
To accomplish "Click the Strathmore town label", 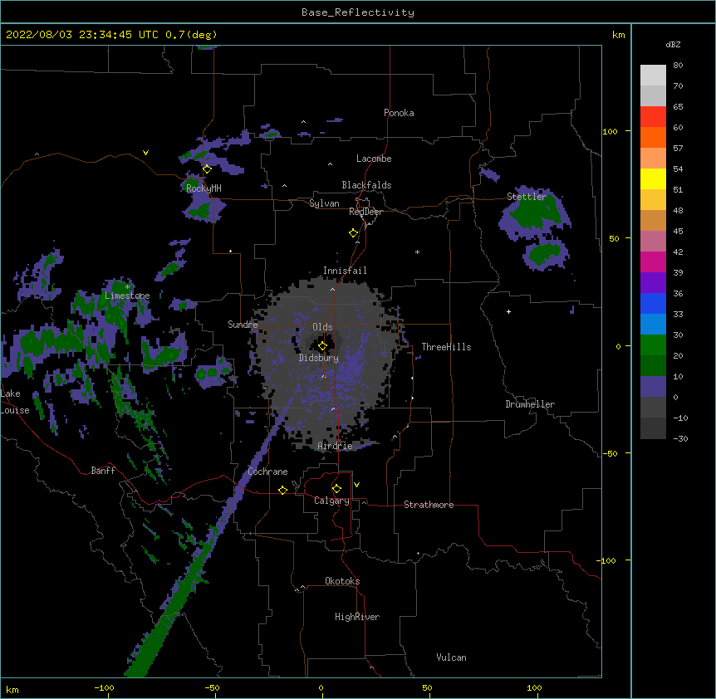I will point(429,505).
